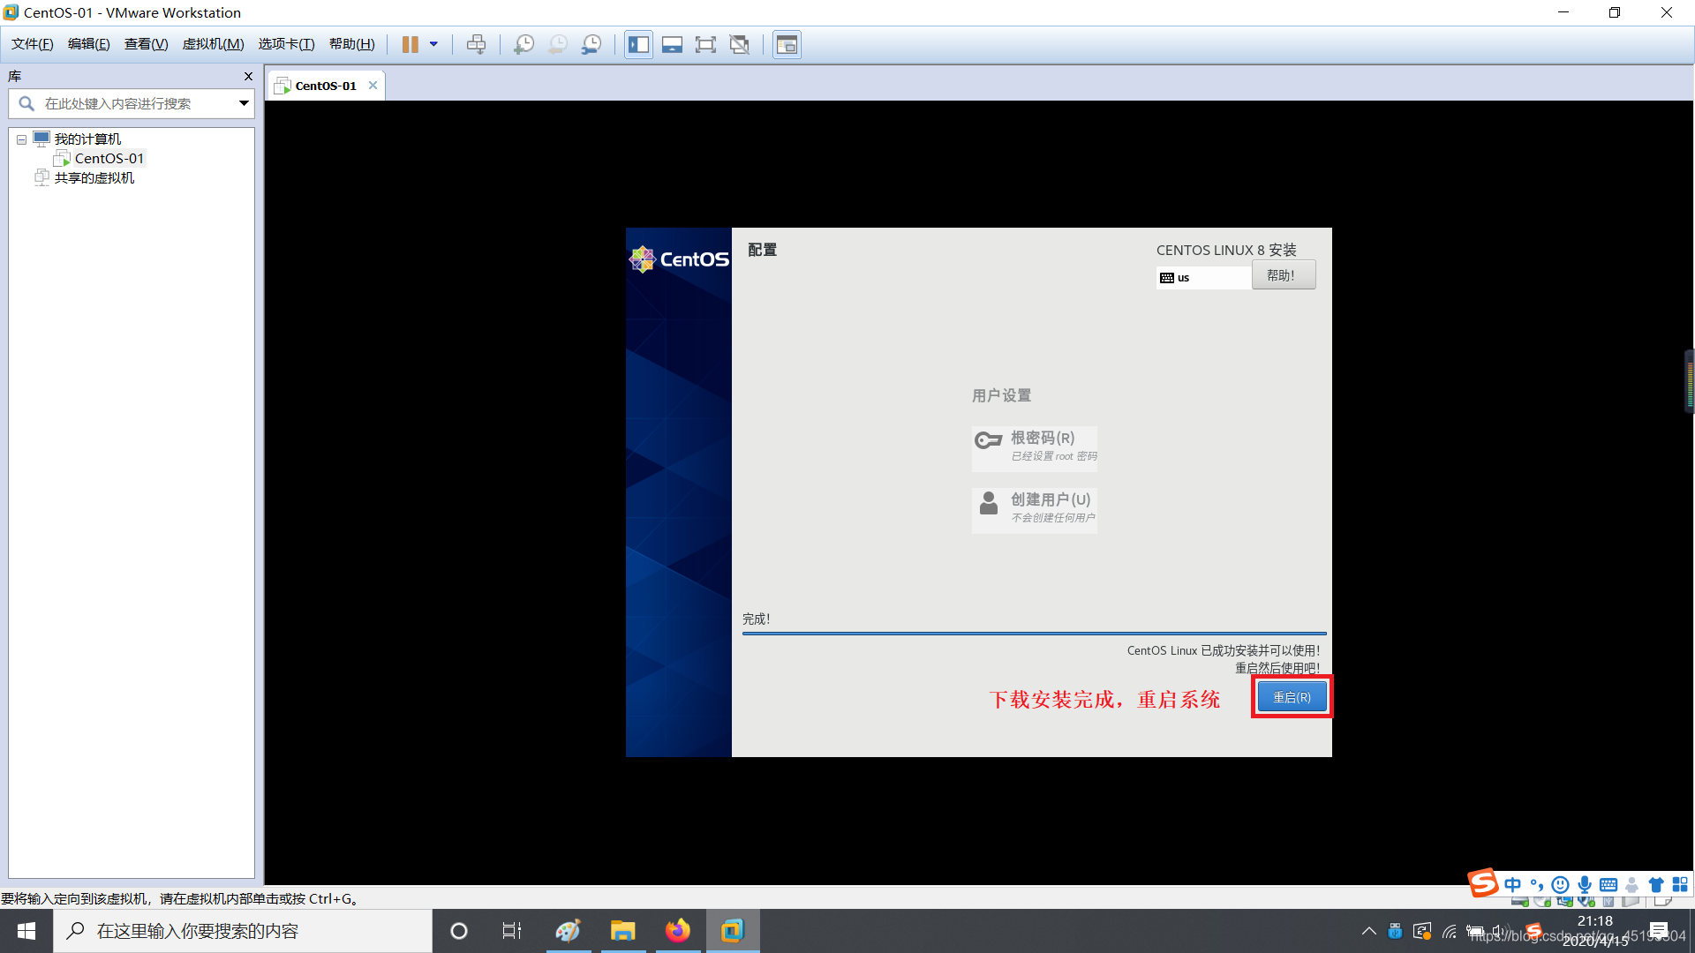Take a snapshot of the virtual machine
Image resolution: width=1695 pixels, height=953 pixels.
point(524,44)
